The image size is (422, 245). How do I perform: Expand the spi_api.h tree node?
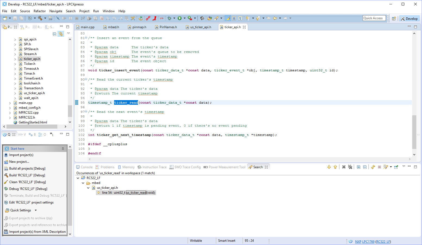coord(15,40)
